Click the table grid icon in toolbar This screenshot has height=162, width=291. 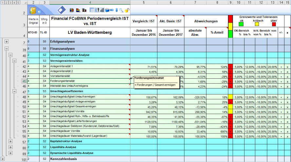point(92,10)
